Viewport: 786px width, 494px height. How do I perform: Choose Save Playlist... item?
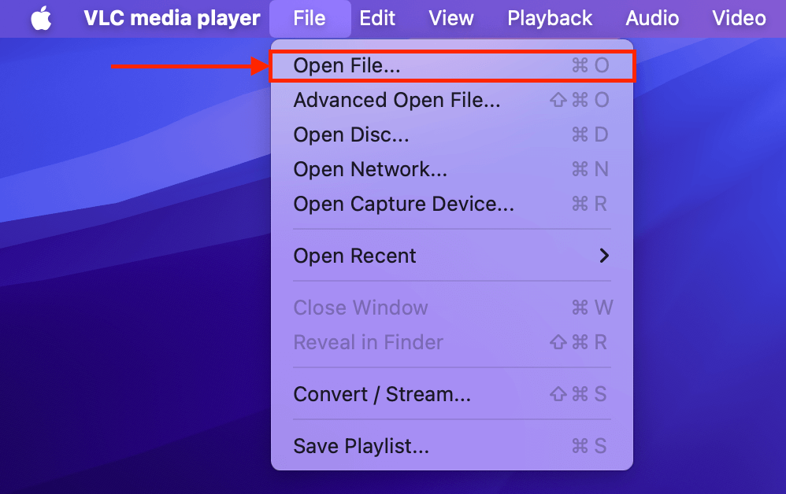tap(452, 446)
